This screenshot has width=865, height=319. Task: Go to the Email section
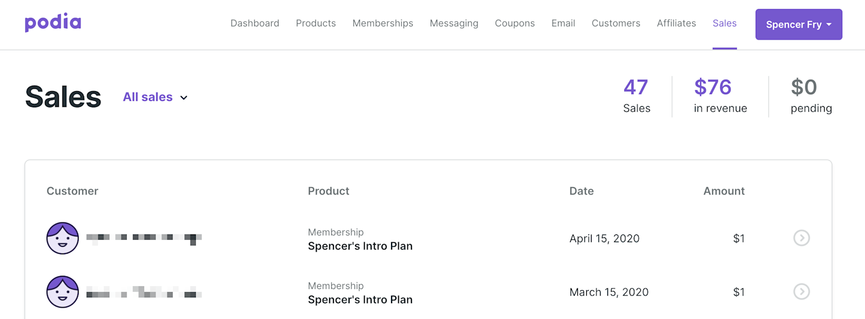coord(563,23)
